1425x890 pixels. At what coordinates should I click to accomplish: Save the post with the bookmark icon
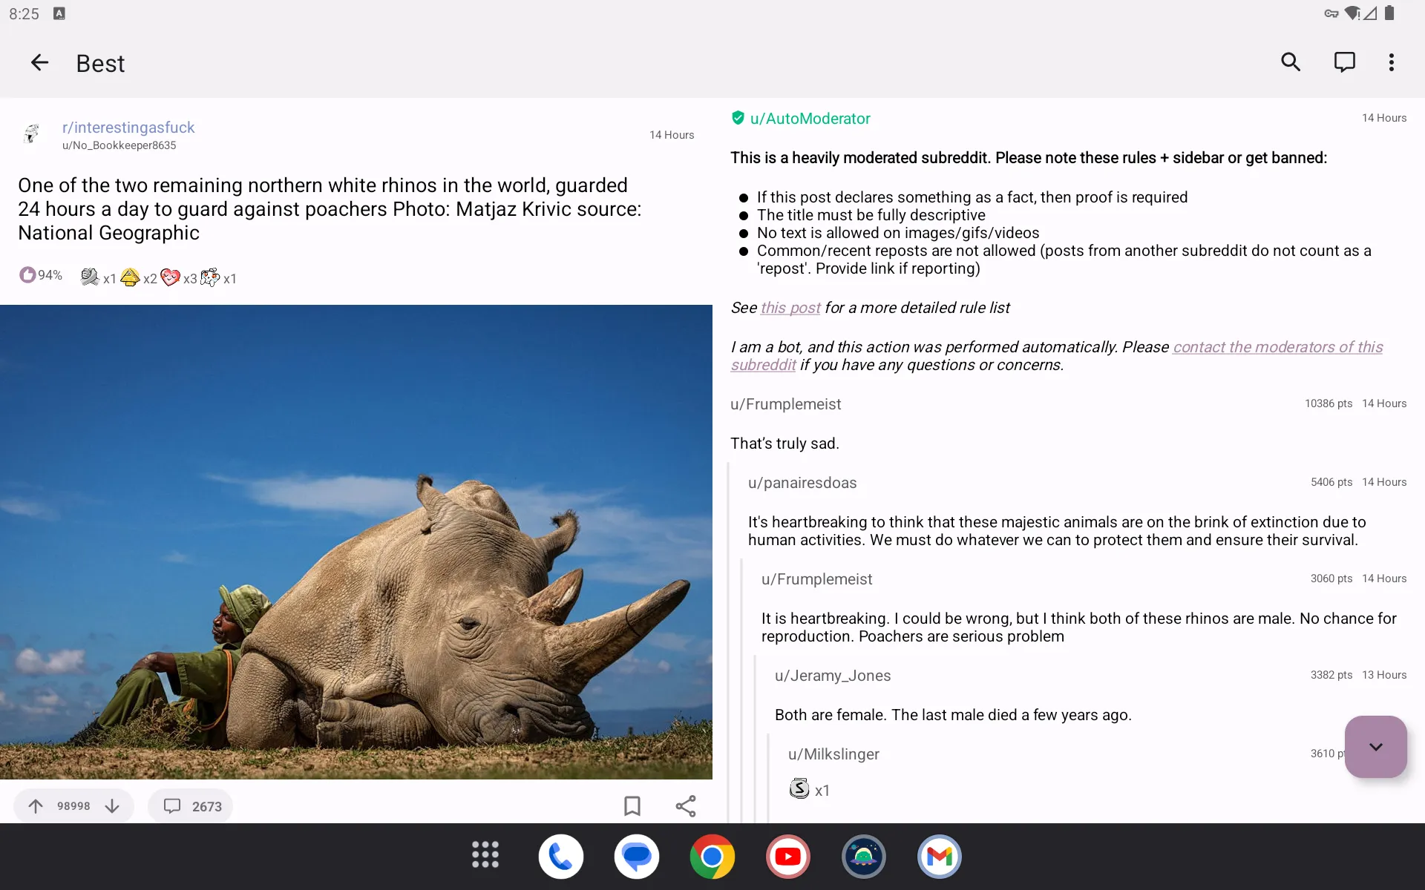pyautogui.click(x=632, y=806)
